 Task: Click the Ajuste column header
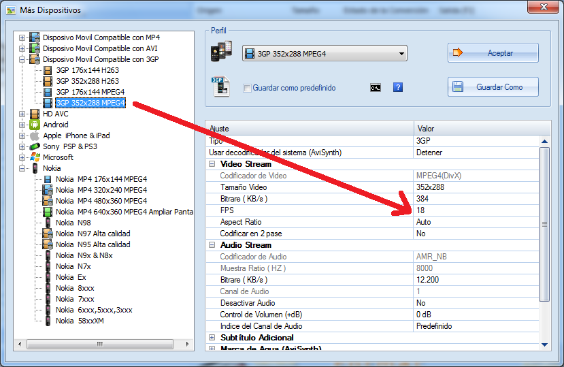(x=310, y=128)
